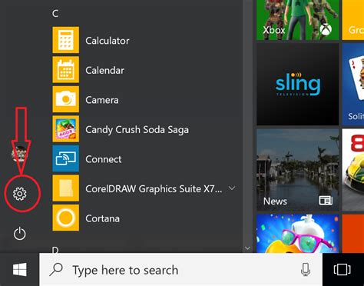Open the Xbox live tile
364x286 pixels.
tap(298, 20)
